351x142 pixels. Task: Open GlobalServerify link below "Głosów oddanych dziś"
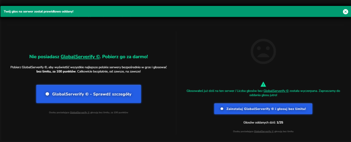pyautogui.click(x=264, y=132)
